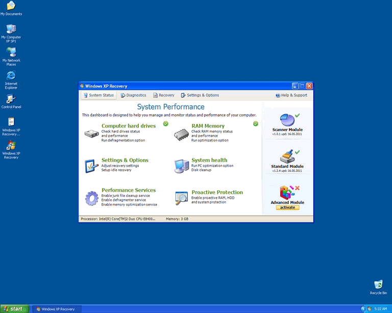The image size is (392, 313).
Task: Click the Proactive Protection magnifier icon
Action: point(181,198)
